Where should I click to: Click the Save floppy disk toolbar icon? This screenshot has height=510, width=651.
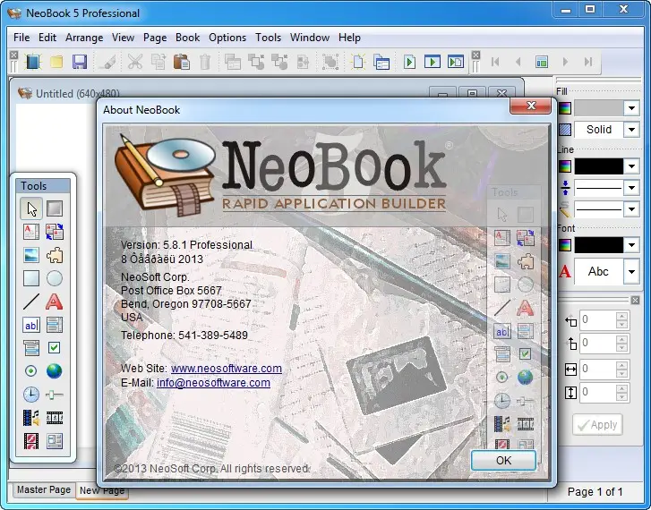coord(80,62)
